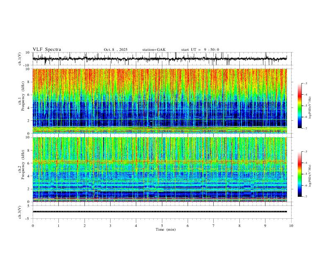Screen dimensions: 328x253
Task: Click the ch.2 PSD color scale bar
Action: tap(299, 174)
